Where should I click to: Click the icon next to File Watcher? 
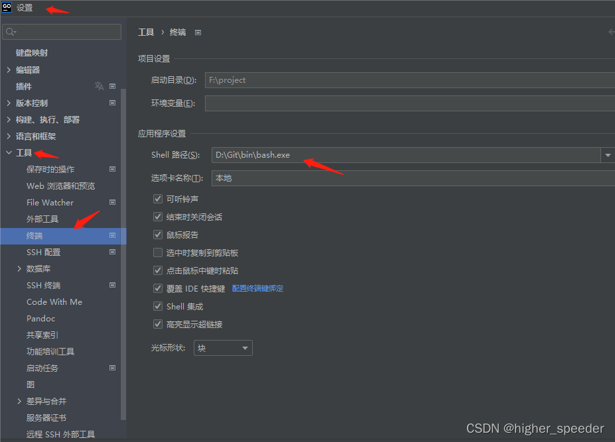pos(113,202)
